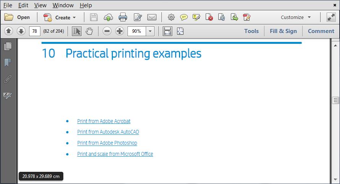
Task: Open the Tools pane
Action: click(251, 31)
